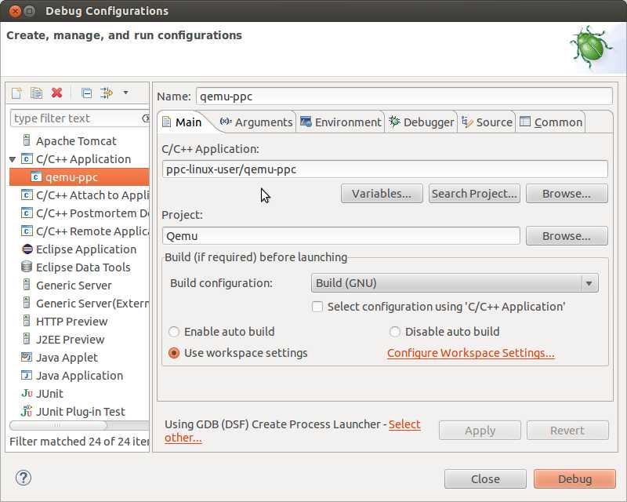
Task: Open the Arguments tab
Action: (x=256, y=122)
